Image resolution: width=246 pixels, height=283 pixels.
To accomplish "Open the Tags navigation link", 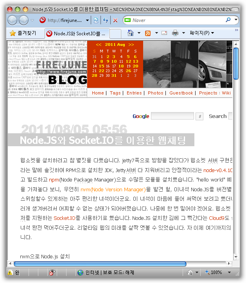I will tap(115, 93).
